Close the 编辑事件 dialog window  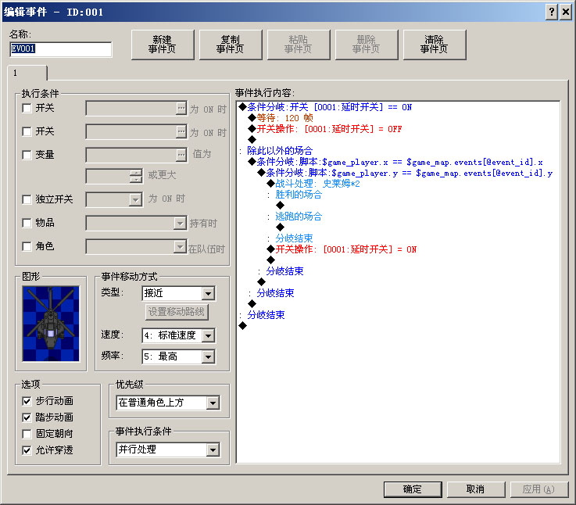pos(566,13)
